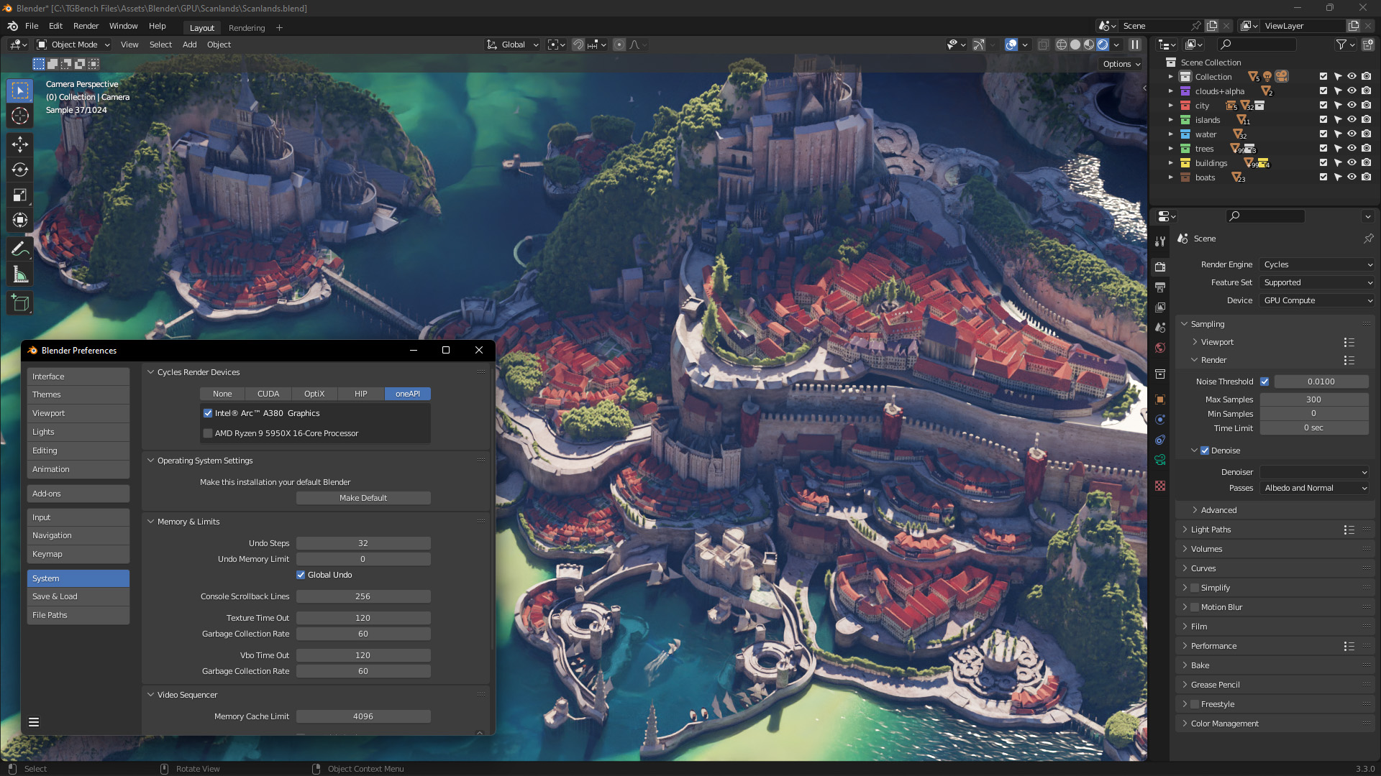The image size is (1381, 776).
Task: Select the Measure tool
Action: click(x=19, y=273)
